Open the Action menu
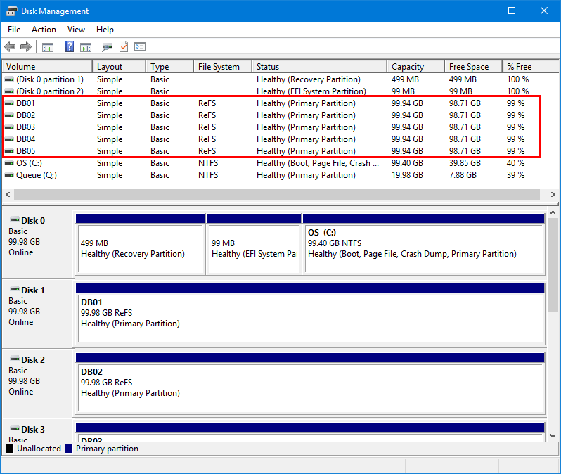 pos(44,30)
